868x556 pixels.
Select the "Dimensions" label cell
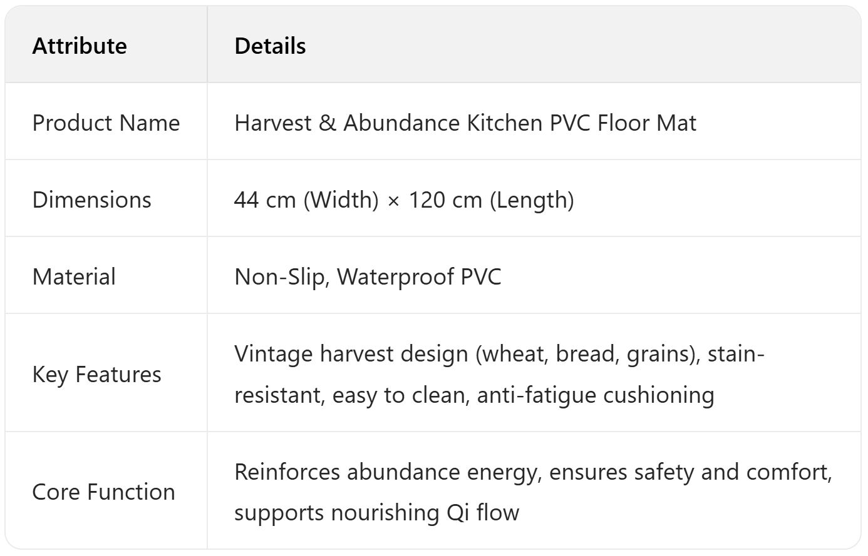(x=91, y=200)
